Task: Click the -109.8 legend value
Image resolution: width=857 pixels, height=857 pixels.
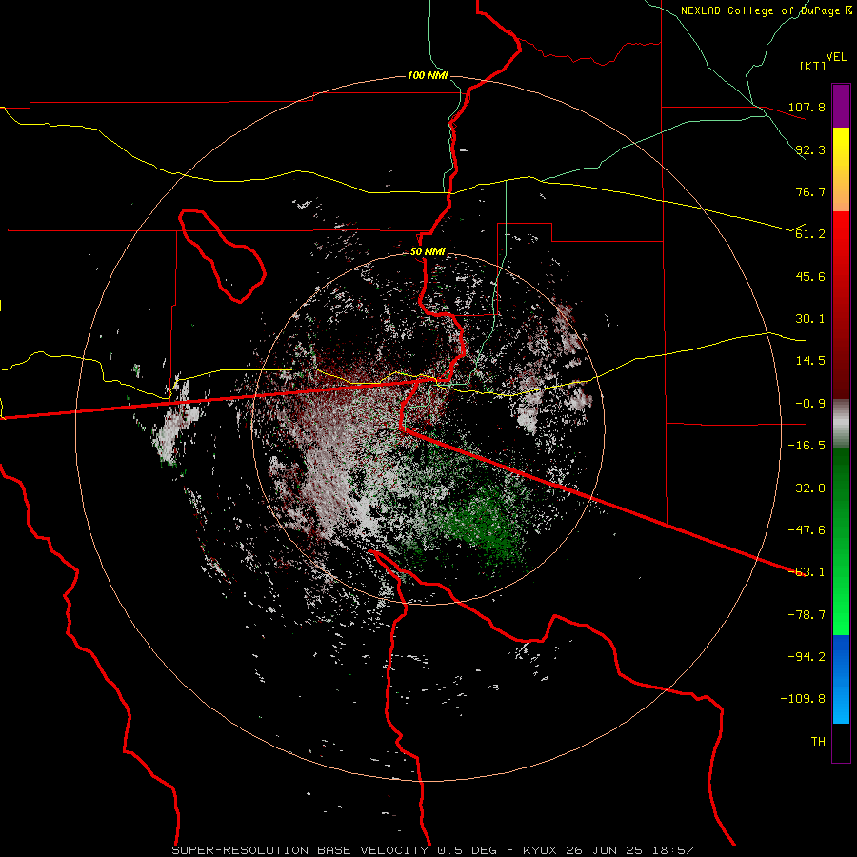Action: pos(803,699)
